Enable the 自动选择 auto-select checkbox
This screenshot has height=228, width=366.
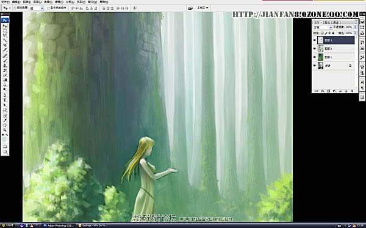coord(15,8)
